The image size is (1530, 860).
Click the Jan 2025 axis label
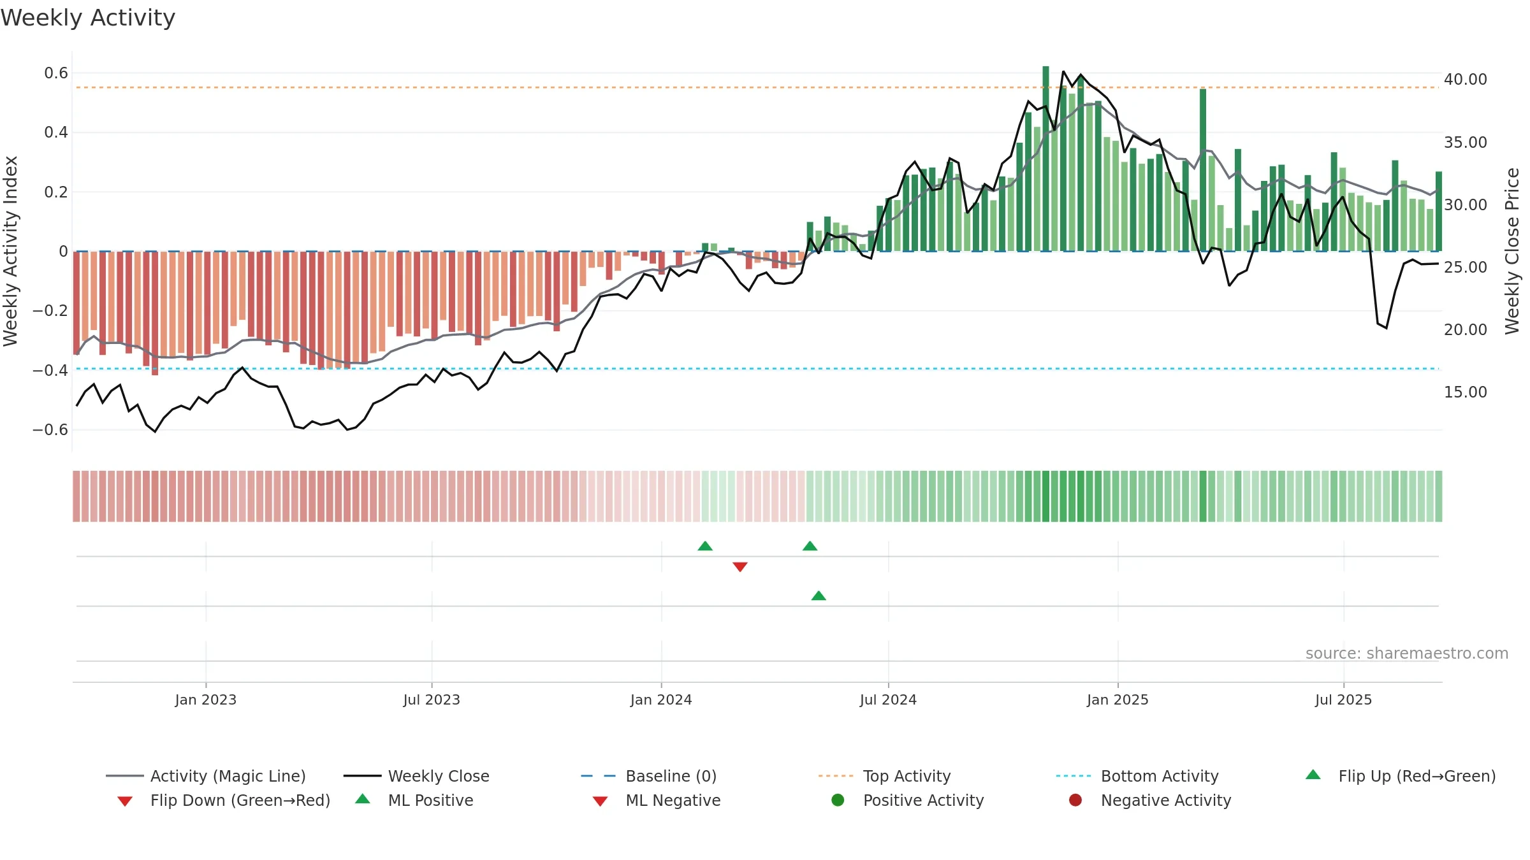point(1118,699)
